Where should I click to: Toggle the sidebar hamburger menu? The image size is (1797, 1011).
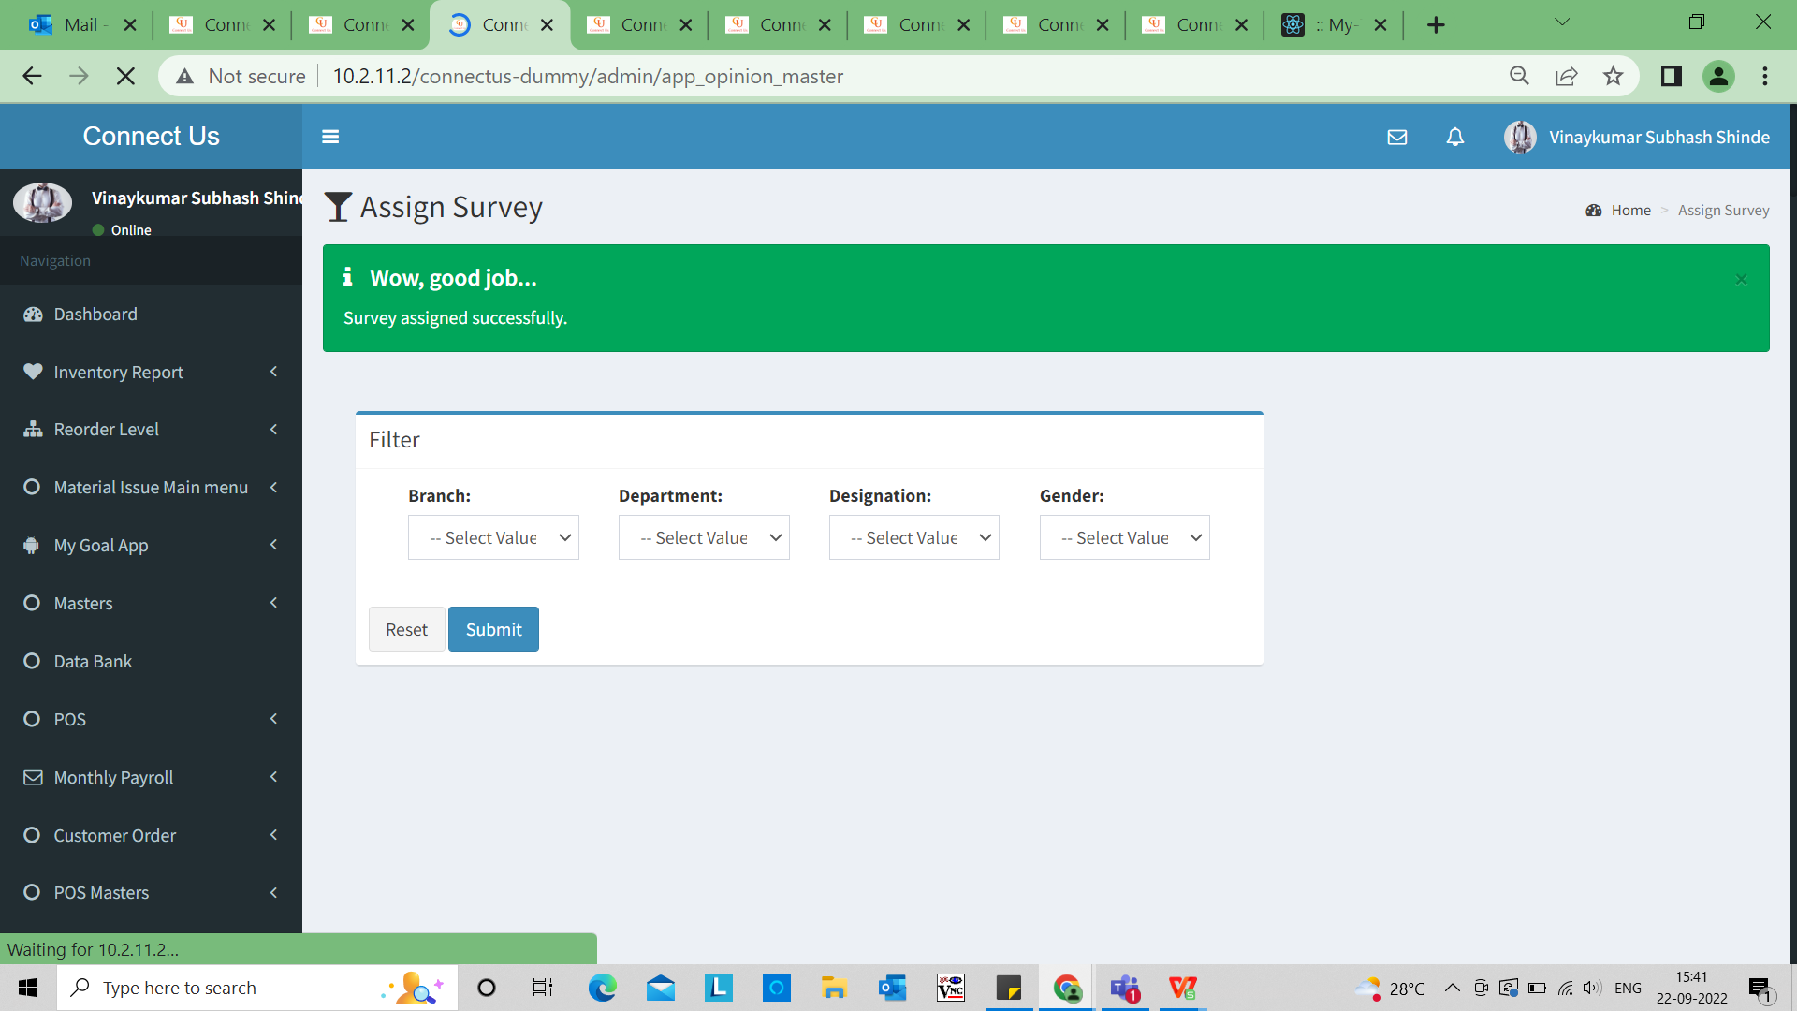pyautogui.click(x=329, y=137)
